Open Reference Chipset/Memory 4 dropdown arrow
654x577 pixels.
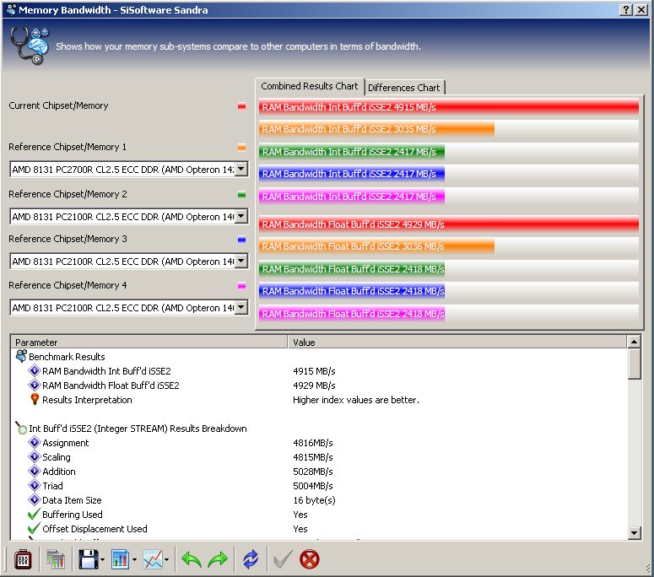tap(241, 307)
